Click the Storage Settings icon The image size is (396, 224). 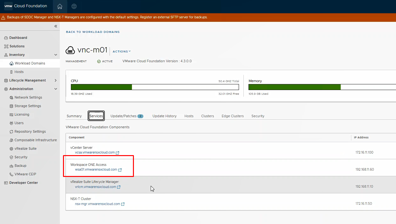pos(12,106)
